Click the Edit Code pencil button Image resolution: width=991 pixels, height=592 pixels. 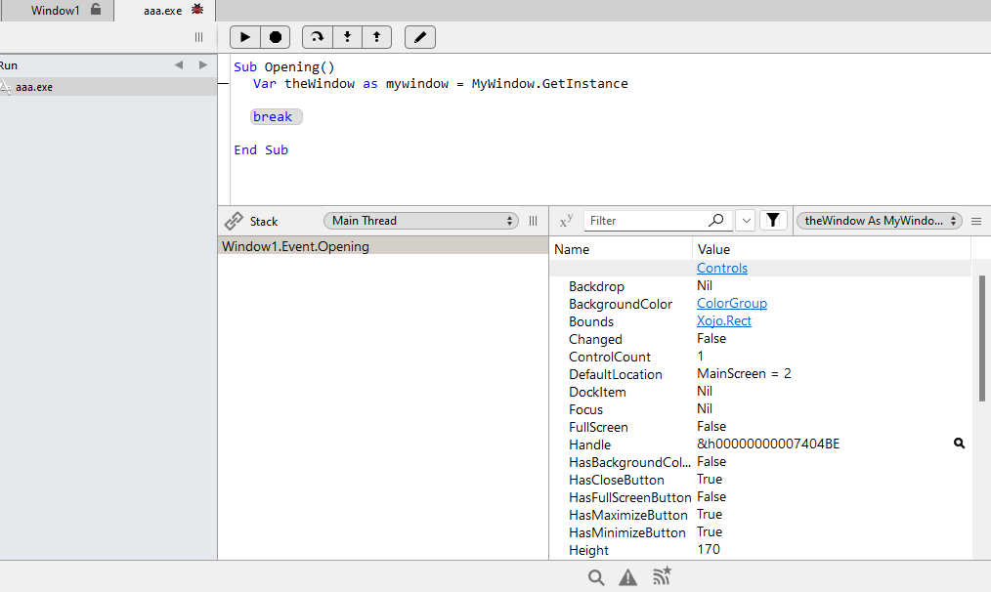tap(419, 37)
